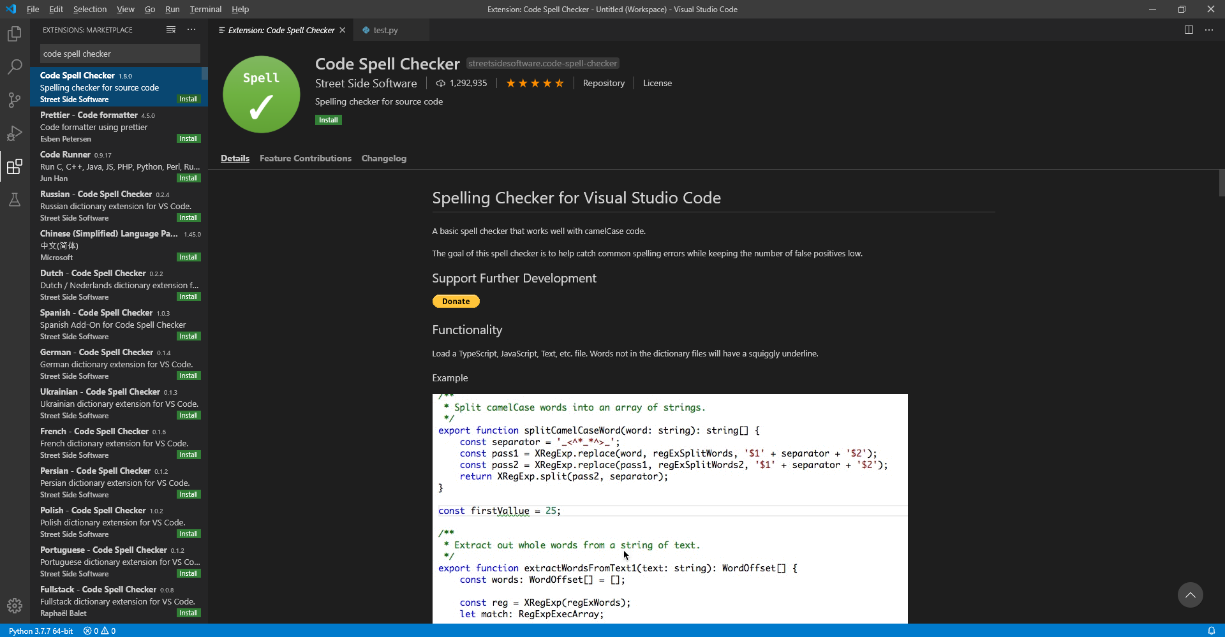Screen dimensions: 1225x637
Task: Click the Code Spell Checker logo image
Action: coord(262,94)
